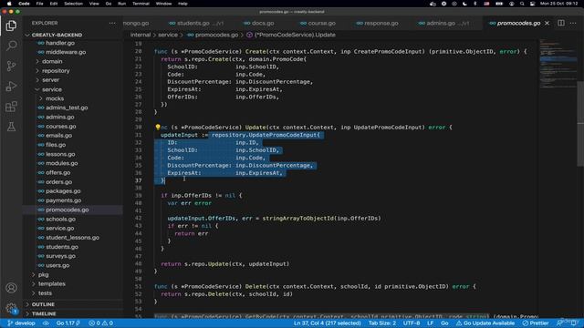This screenshot has width=584, height=328.
Task: Open the File menu
Action: [x=39, y=4]
